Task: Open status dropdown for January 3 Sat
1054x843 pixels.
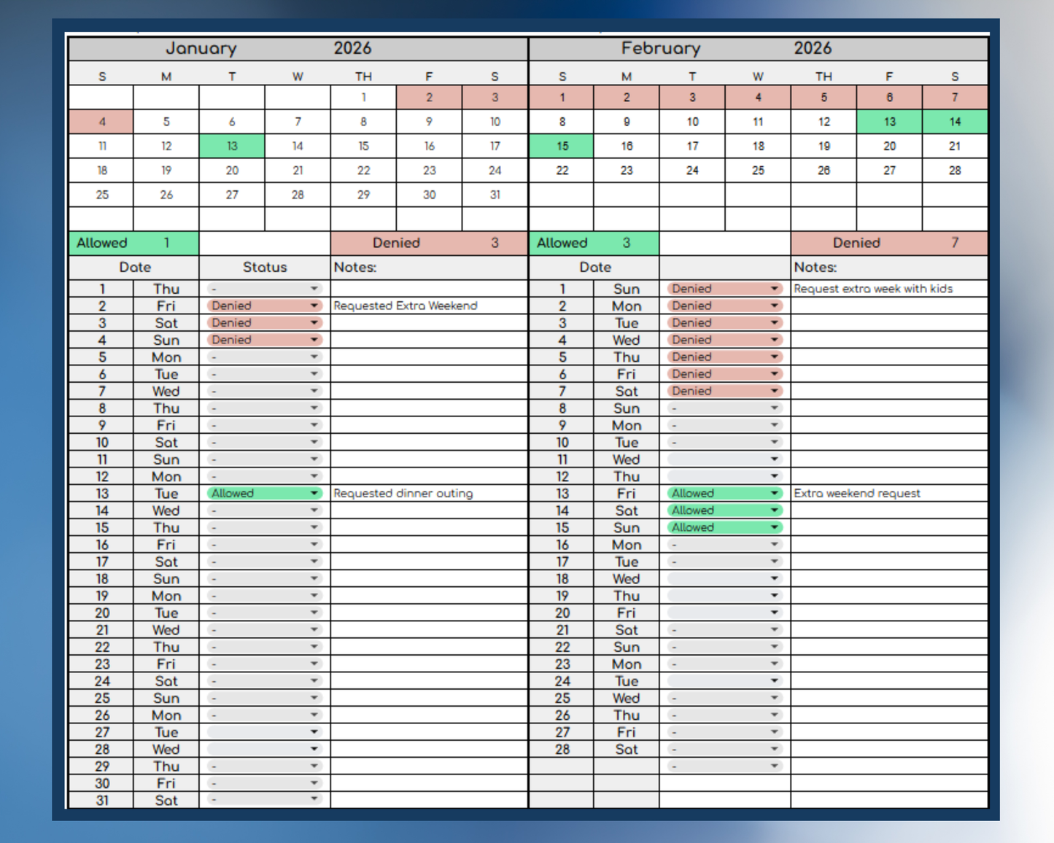Action: [x=265, y=322]
